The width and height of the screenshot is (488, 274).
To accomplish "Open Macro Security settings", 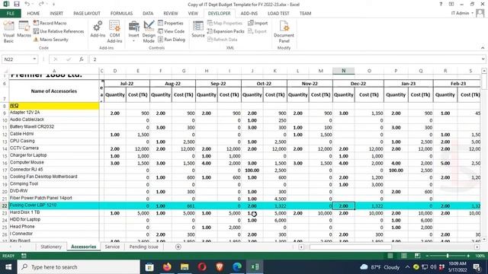I will pyautogui.click(x=51, y=40).
